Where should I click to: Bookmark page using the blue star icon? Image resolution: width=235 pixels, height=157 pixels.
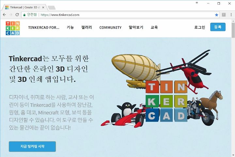point(216,15)
